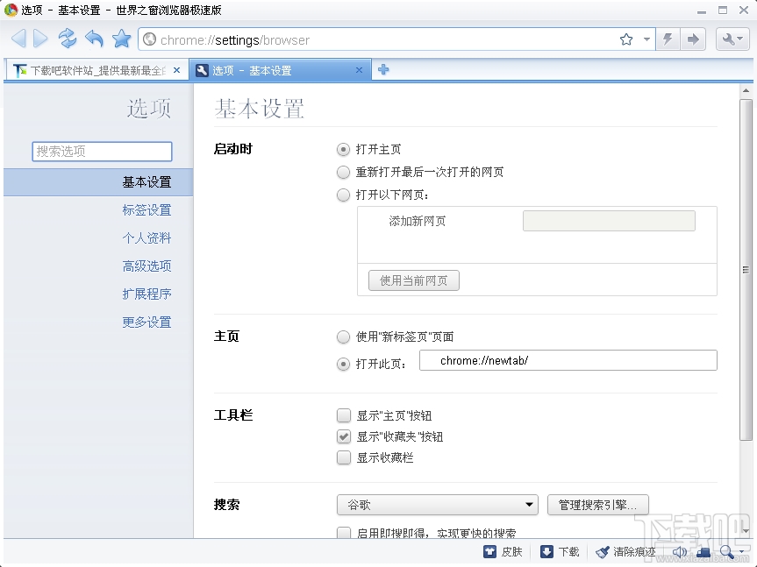Open 皮肤 skins from the status bar
The height and width of the screenshot is (567, 757).
503,551
